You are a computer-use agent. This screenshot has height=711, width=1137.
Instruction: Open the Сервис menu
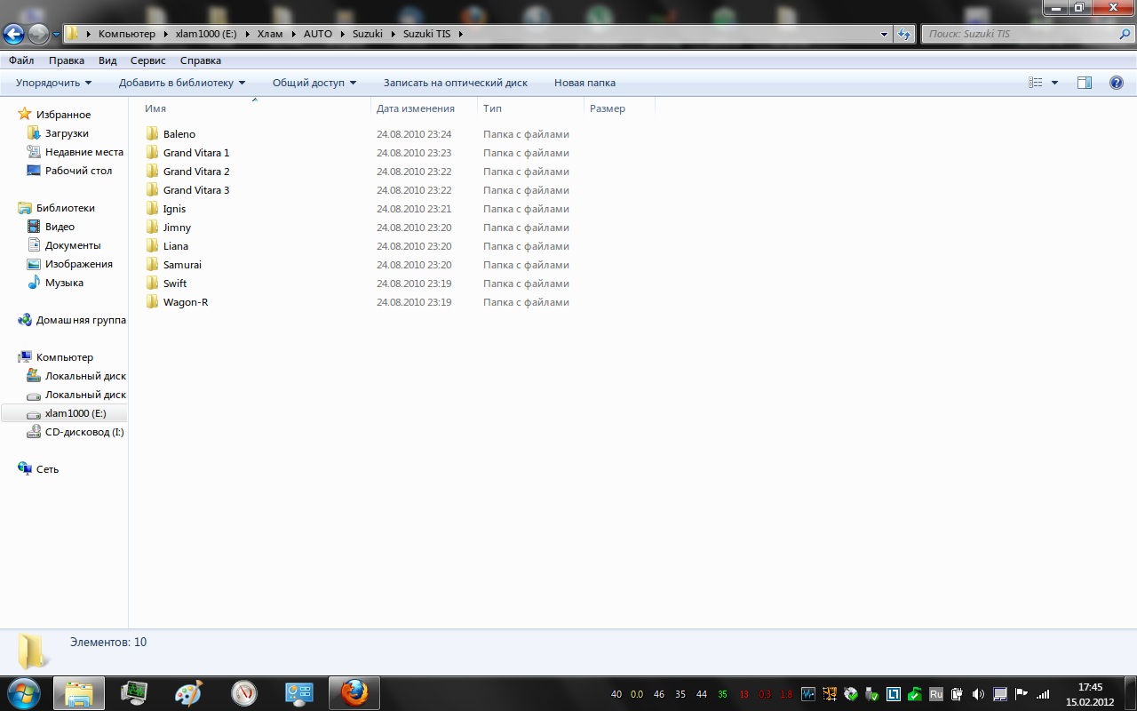(147, 60)
